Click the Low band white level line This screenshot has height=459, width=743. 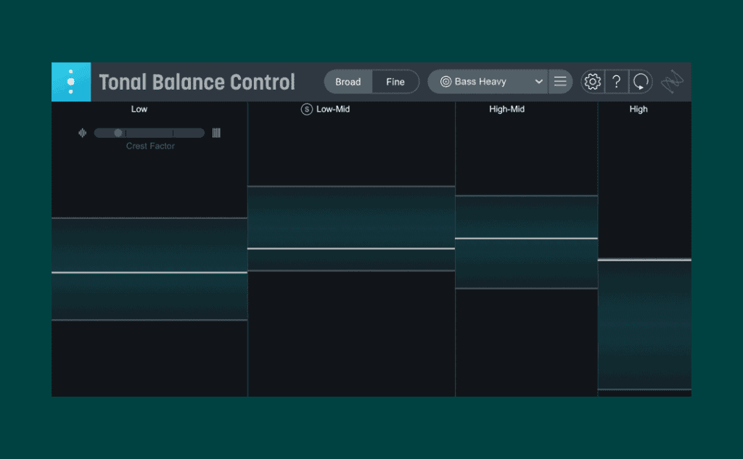[149, 273]
